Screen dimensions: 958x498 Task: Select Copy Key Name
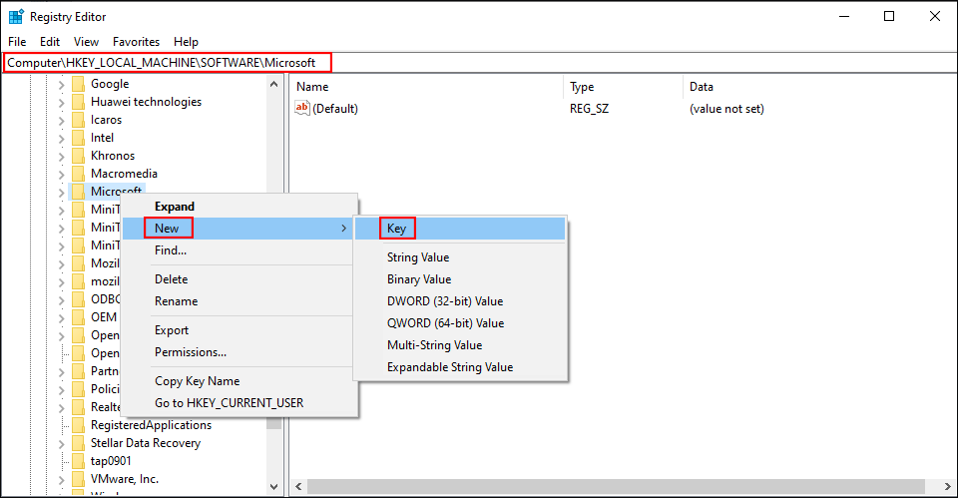tap(240, 381)
